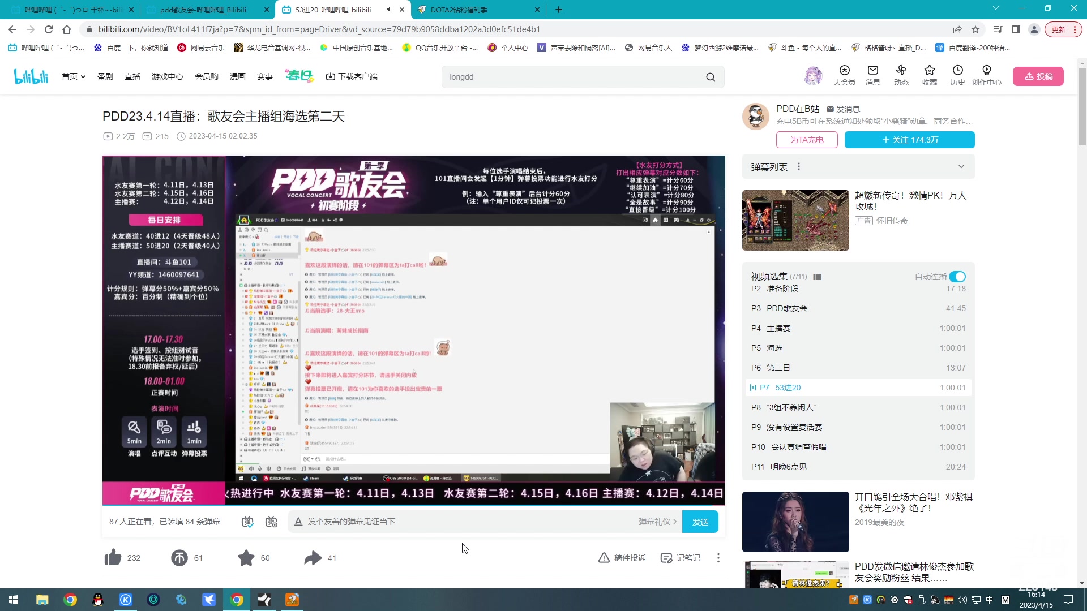Click the danmaku font style icon
Viewport: 1087px width, 611px height.
[x=298, y=522]
